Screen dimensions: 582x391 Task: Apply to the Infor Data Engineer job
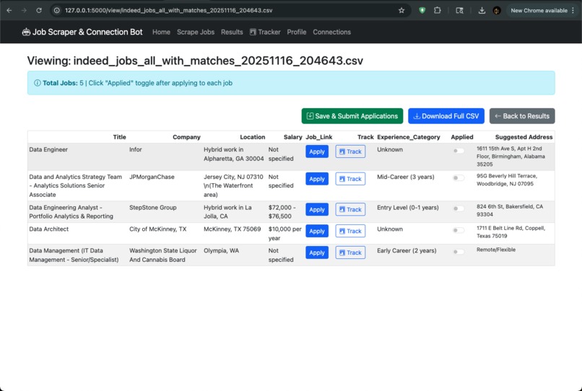click(x=317, y=151)
